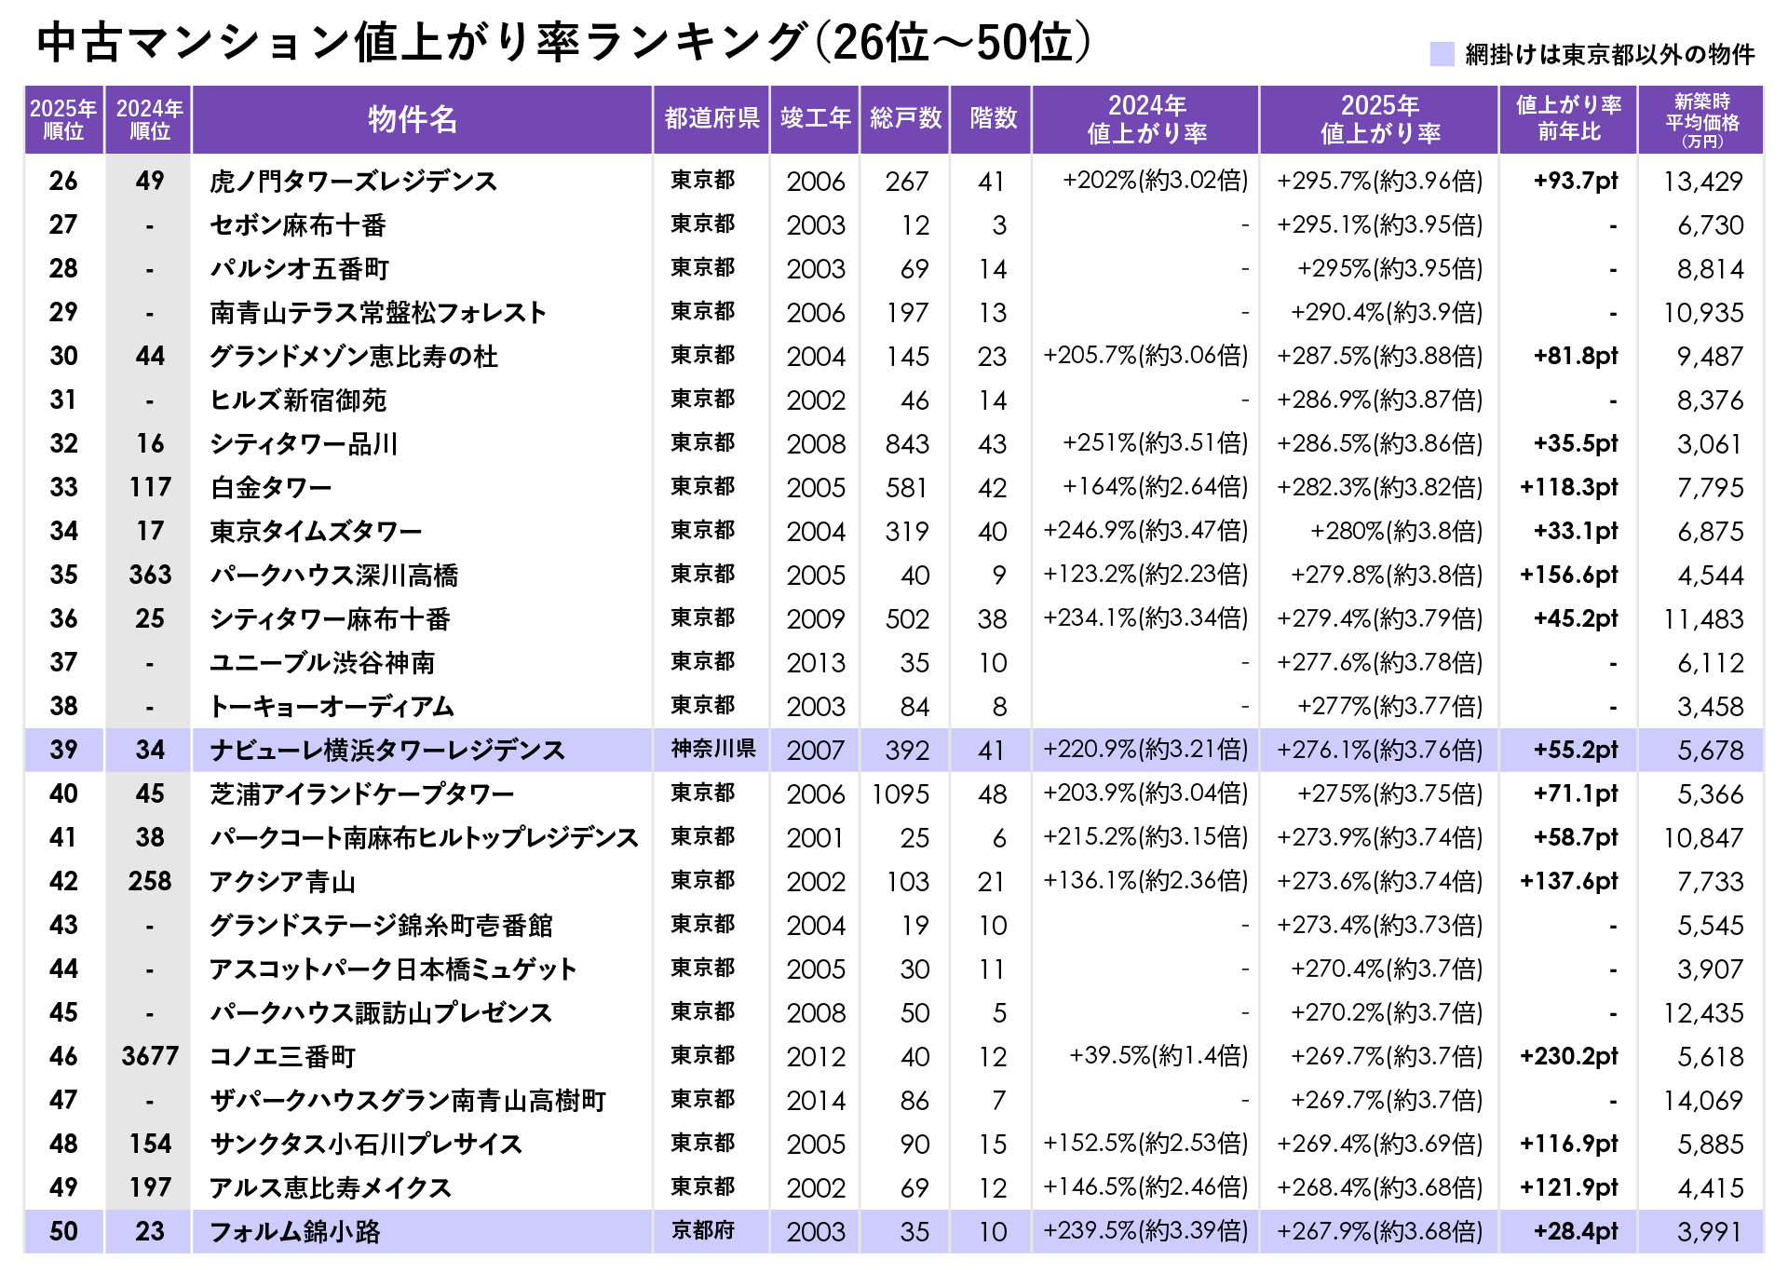Viewport: 1788px width, 1274px height.
Task: Click the 竣工年 column header
Action: click(x=815, y=118)
